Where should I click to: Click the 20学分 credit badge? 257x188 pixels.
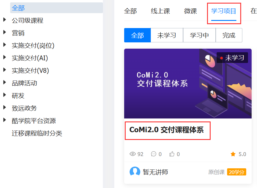coord(236,172)
